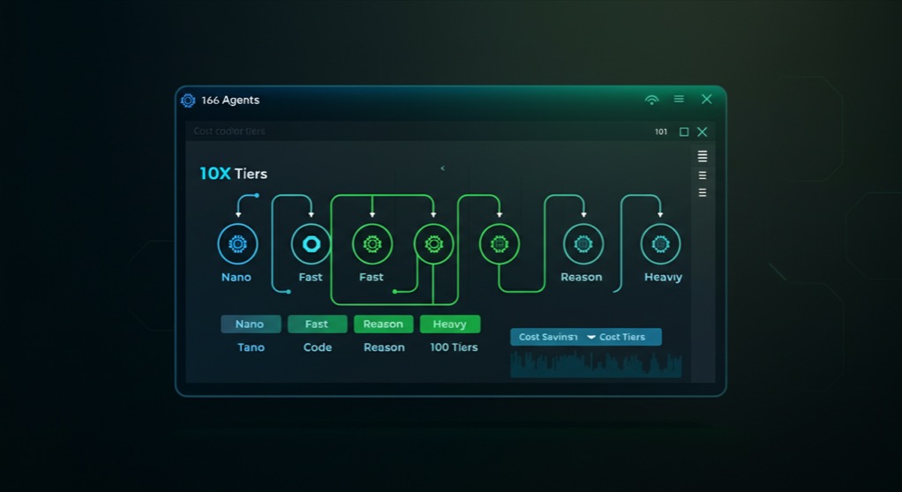Open the hamburger menu in the title bar
This screenshot has height=492, width=902.
pos(679,99)
